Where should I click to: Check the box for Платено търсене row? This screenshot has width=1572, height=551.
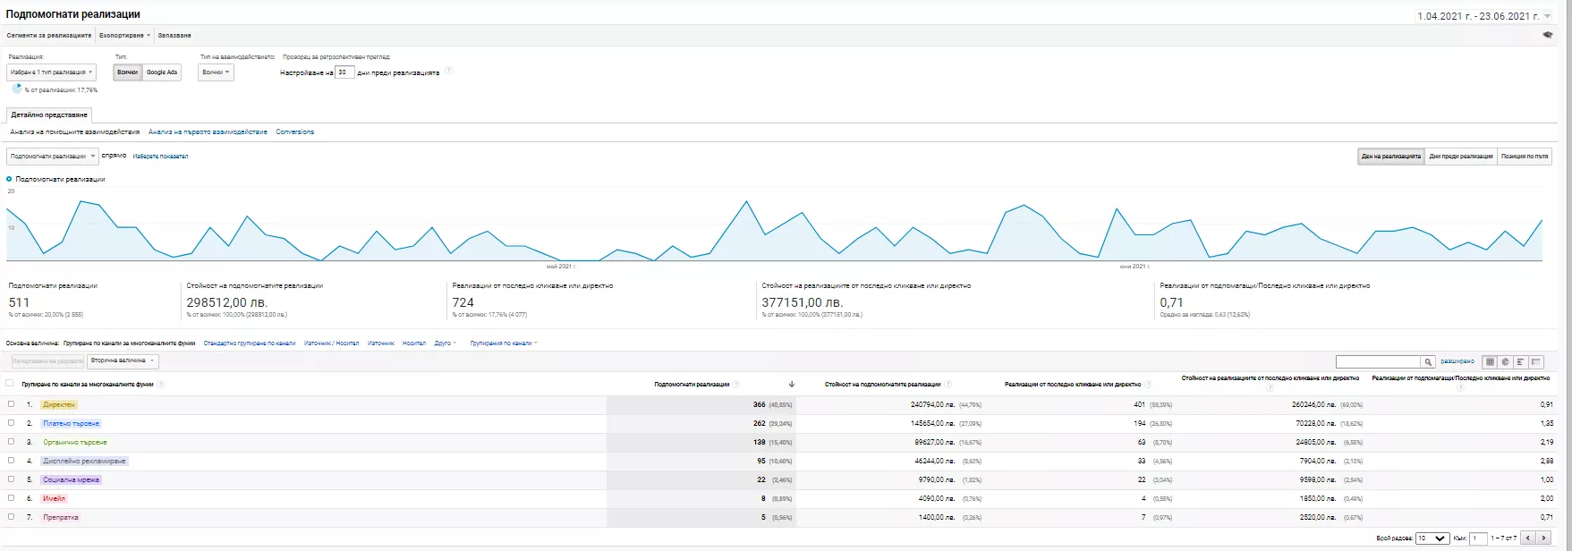(x=11, y=423)
